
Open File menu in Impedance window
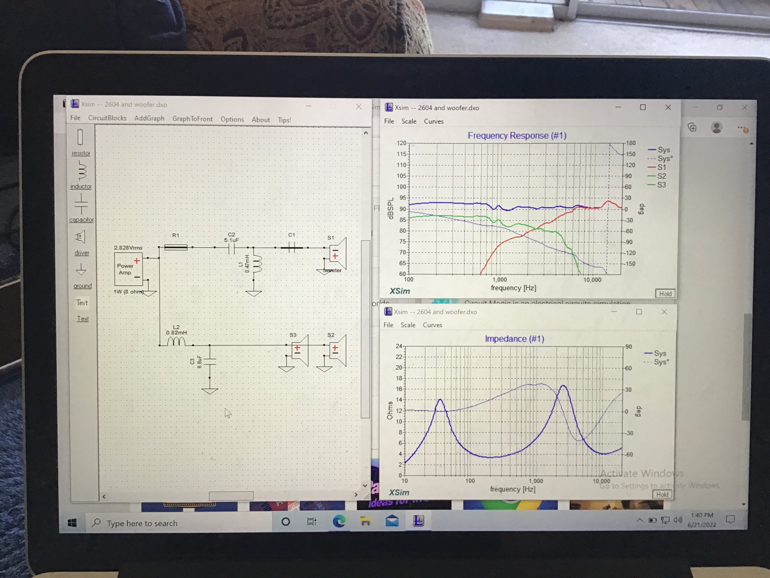click(388, 325)
